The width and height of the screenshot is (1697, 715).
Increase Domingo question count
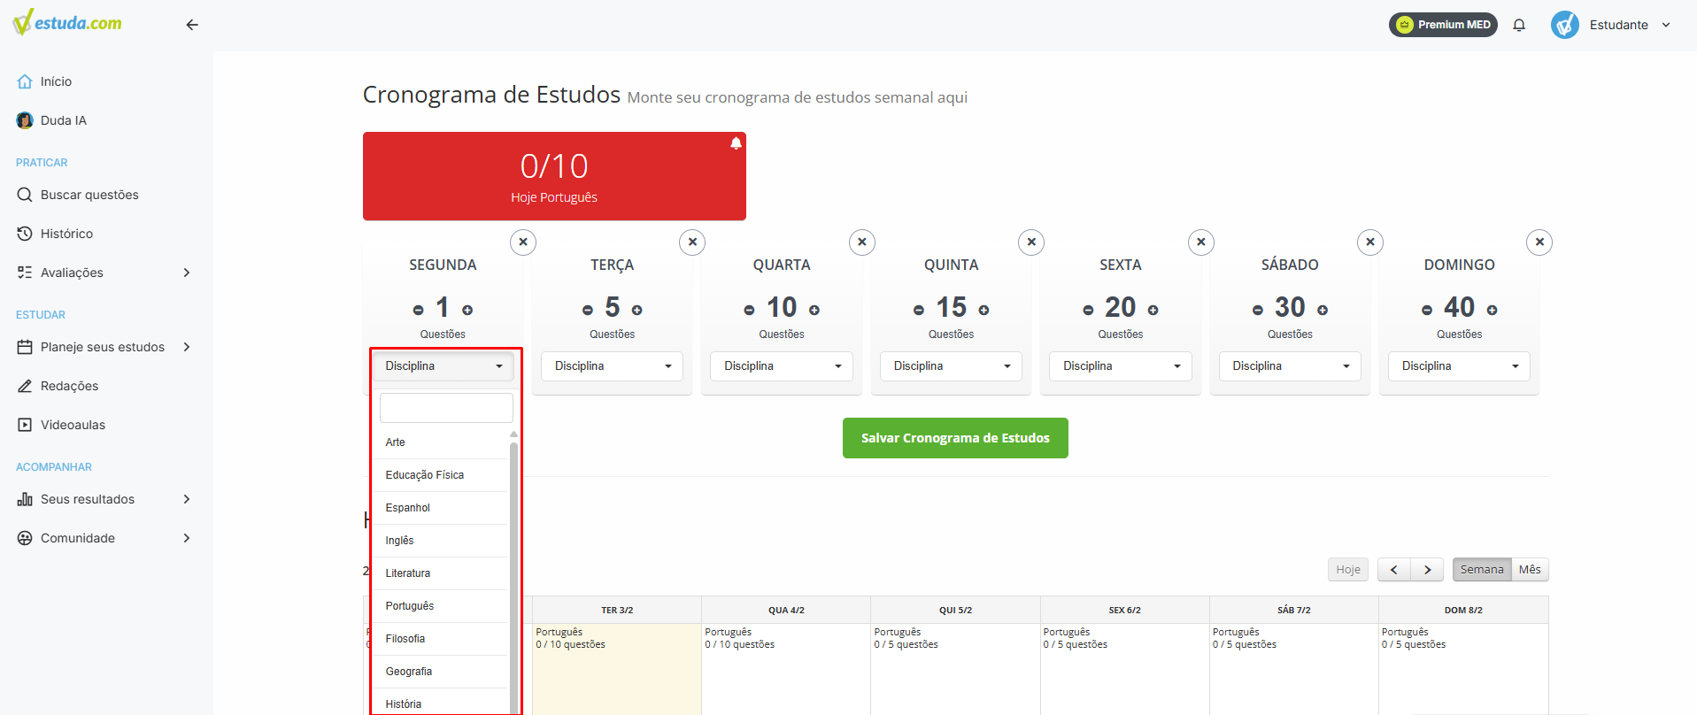click(x=1493, y=310)
